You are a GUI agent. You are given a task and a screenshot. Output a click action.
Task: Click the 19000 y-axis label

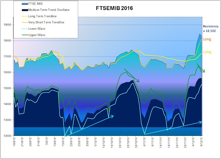[x=8, y=25]
